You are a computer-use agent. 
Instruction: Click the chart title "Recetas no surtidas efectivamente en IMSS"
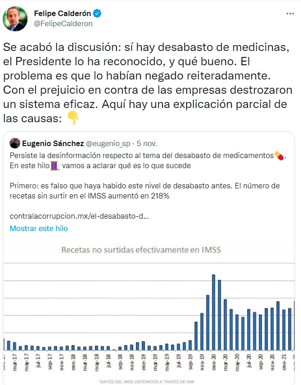point(141,250)
